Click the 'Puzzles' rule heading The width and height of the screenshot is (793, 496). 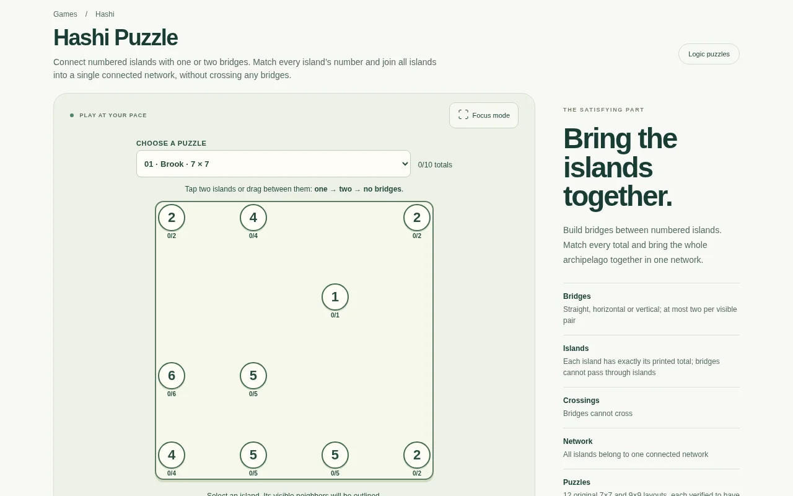tap(577, 482)
